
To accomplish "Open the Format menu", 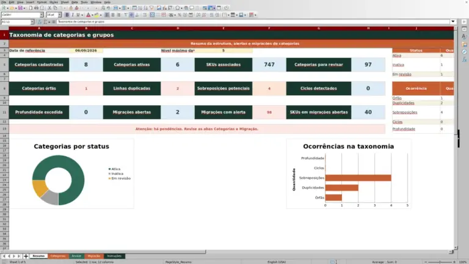I will point(42,2).
